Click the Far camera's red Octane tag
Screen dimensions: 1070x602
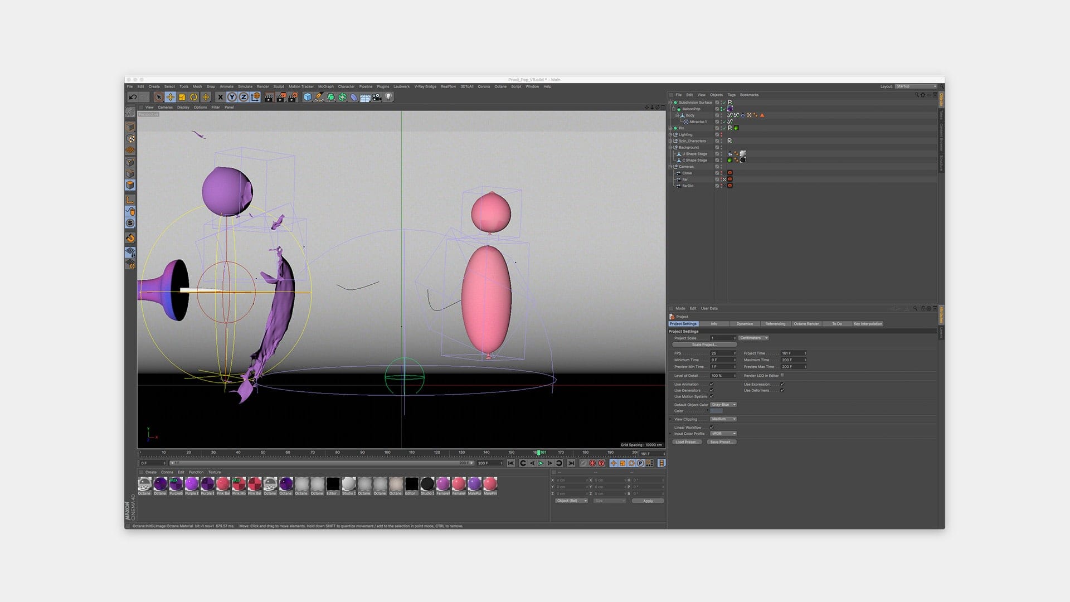coord(729,179)
